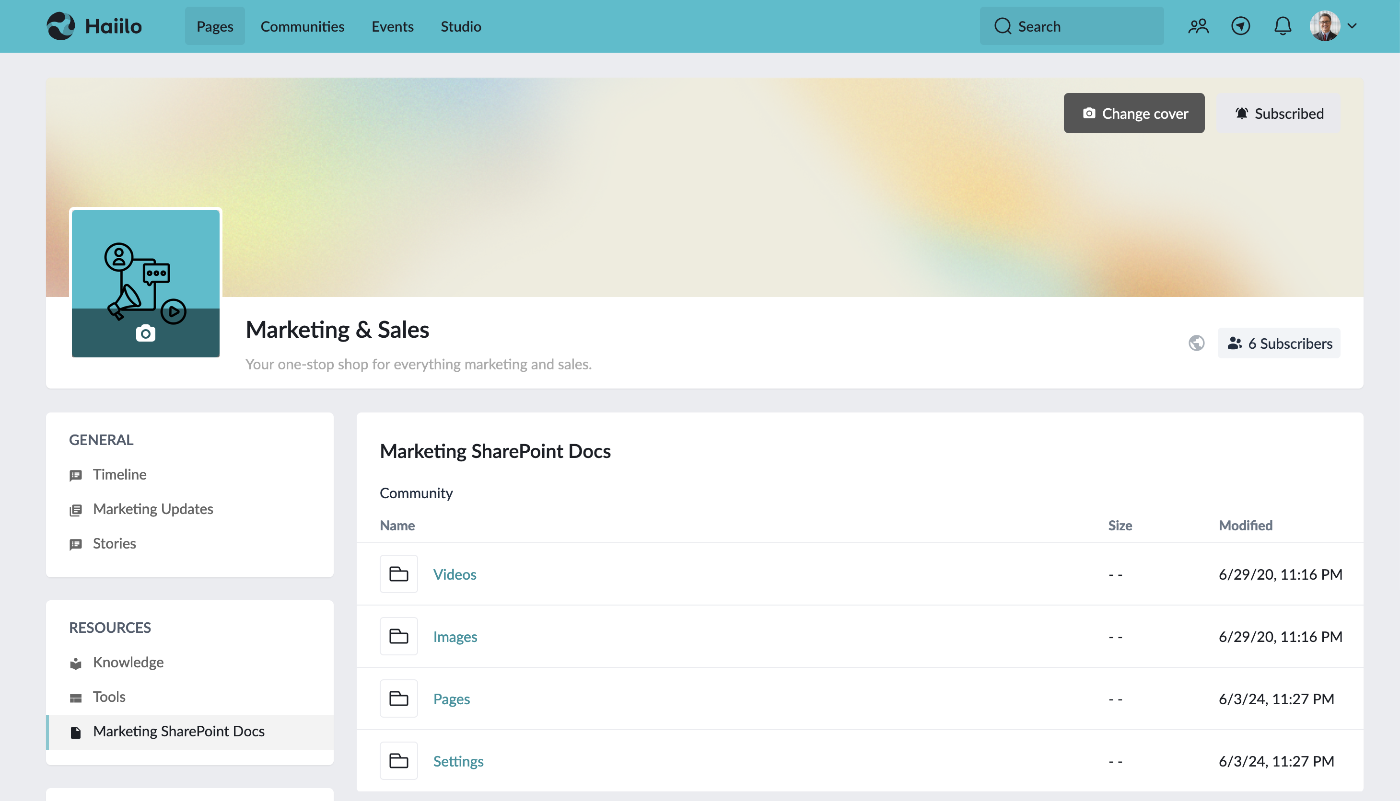View the 6 Subscribers list
Viewport: 1400px width, 801px height.
point(1279,343)
